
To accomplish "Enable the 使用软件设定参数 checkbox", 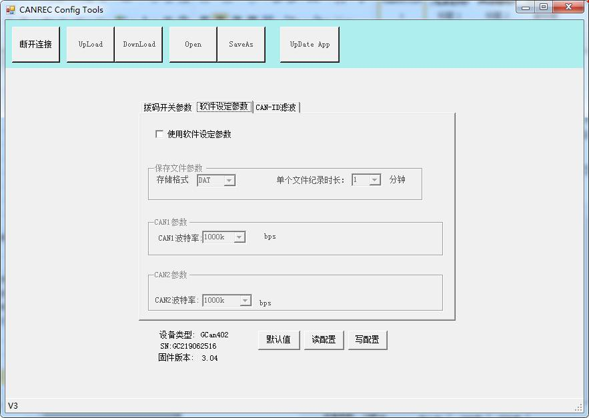I will pyautogui.click(x=159, y=134).
